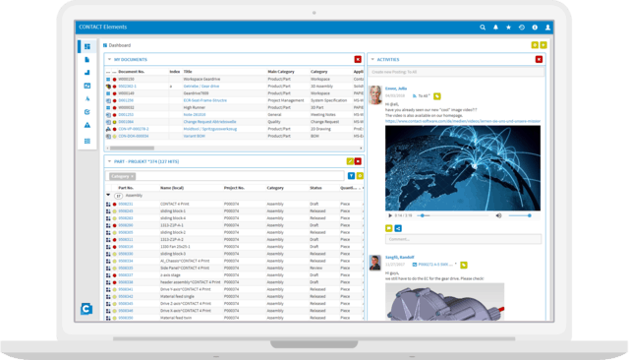Sort by the Main Category column
Image resolution: width=629 pixels, height=360 pixels.
click(281, 72)
